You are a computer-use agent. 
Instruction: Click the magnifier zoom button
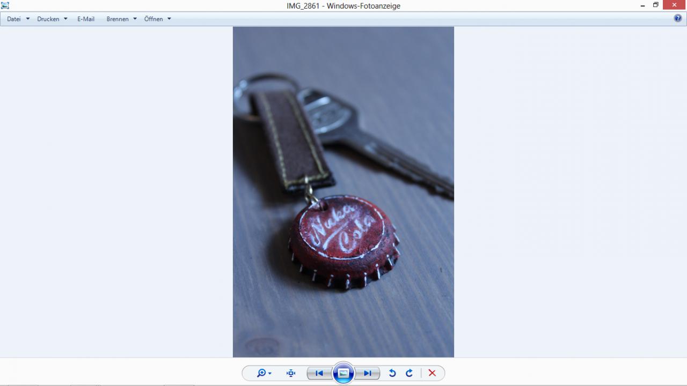click(x=264, y=373)
